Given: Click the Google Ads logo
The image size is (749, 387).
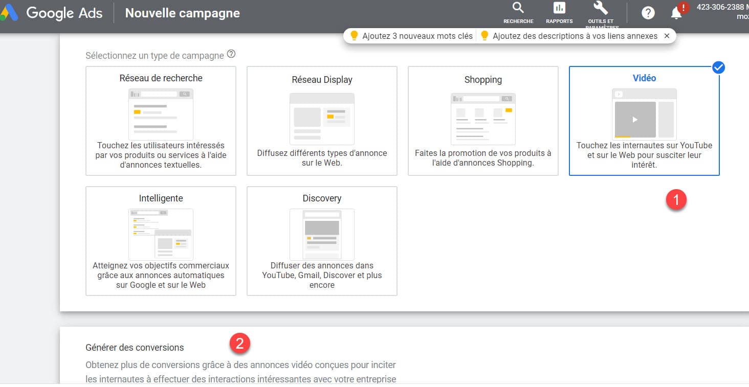Looking at the screenshot, I should pos(51,13).
